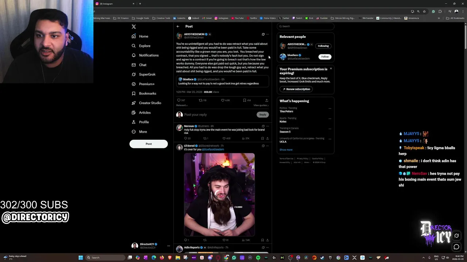Open options for Season 5 trend

click(x=330, y=128)
